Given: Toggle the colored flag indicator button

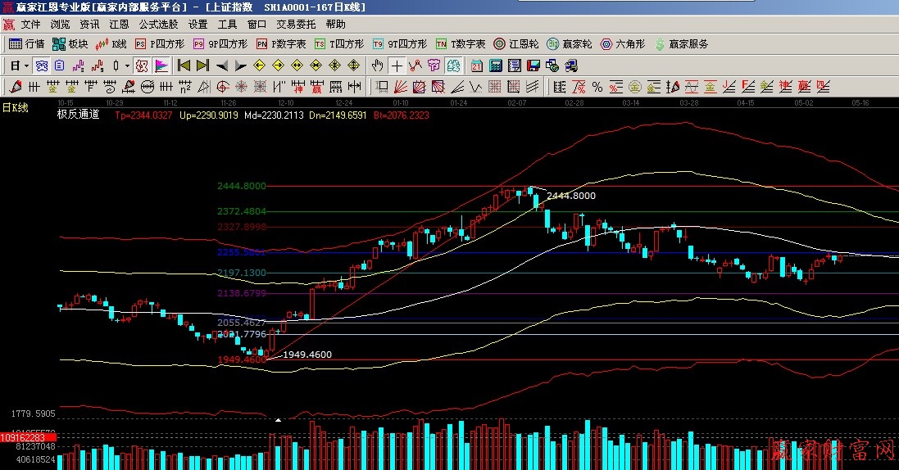Looking at the screenshot, I should coord(161,66).
